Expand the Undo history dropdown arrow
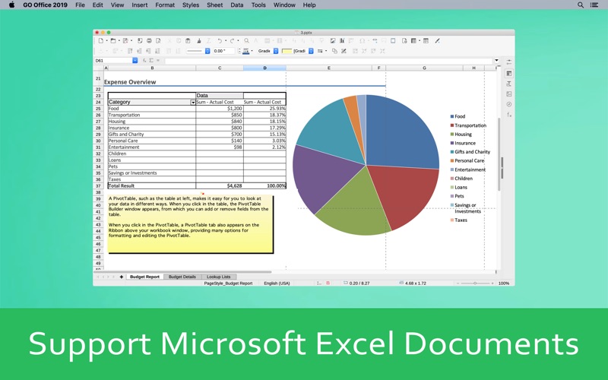Image resolution: width=608 pixels, height=380 pixels. (226, 41)
